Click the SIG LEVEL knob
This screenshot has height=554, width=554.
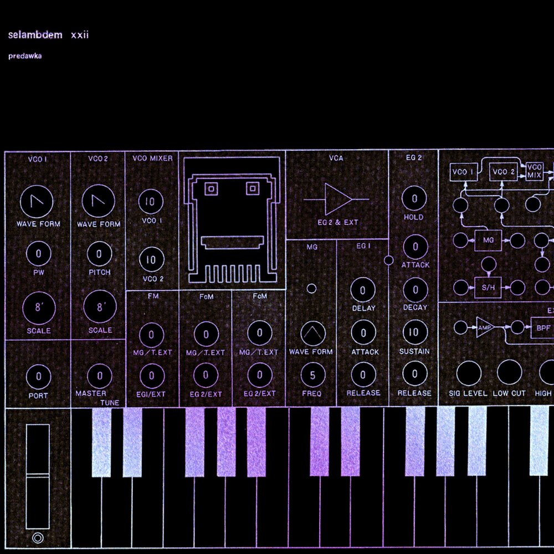pyautogui.click(x=468, y=373)
